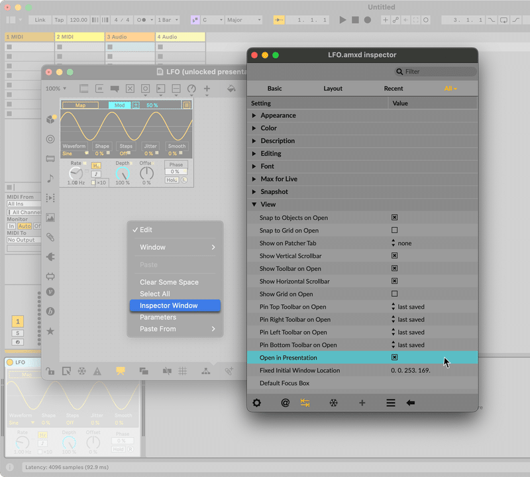The width and height of the screenshot is (530, 477).
Task: Toggle the patcher lock icon
Action: click(50, 371)
